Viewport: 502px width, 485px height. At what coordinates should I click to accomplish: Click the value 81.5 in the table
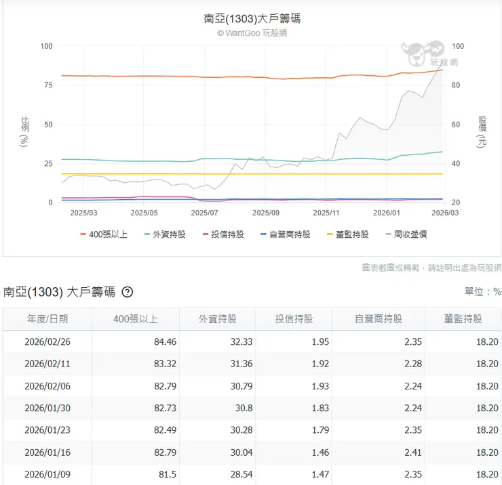click(168, 474)
